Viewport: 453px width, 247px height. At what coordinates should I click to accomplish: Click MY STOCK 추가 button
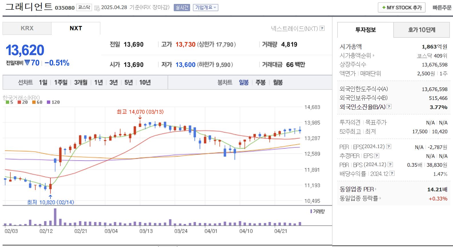click(x=402, y=8)
